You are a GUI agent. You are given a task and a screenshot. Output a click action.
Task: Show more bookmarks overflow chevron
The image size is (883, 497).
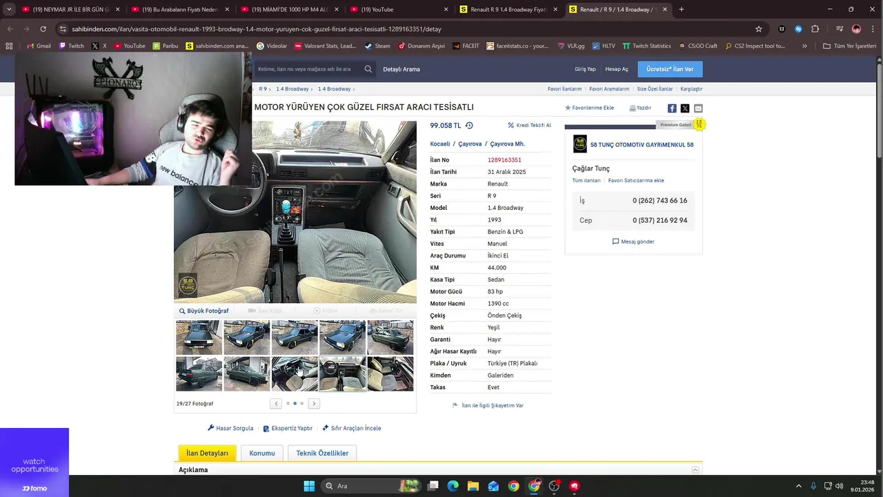804,46
